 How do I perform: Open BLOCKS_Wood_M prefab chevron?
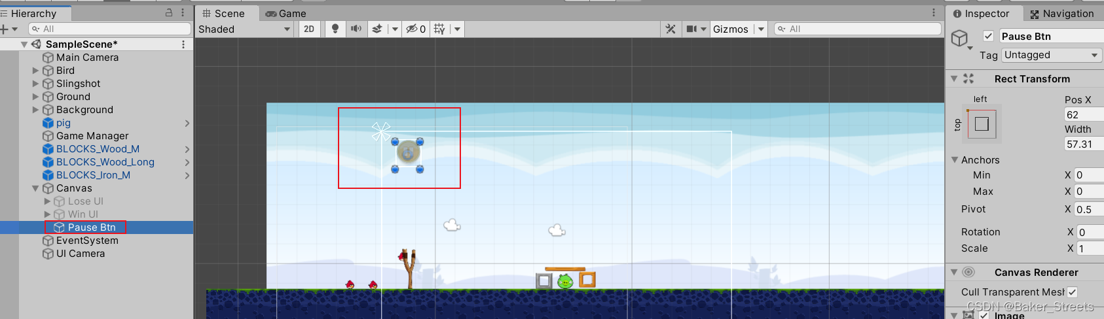[187, 149]
